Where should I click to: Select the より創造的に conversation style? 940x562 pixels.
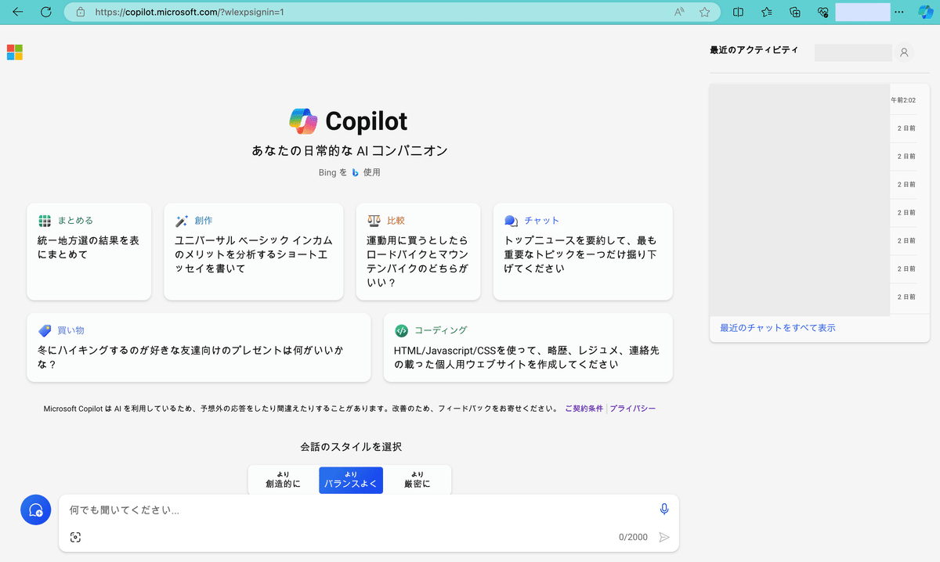point(283,480)
